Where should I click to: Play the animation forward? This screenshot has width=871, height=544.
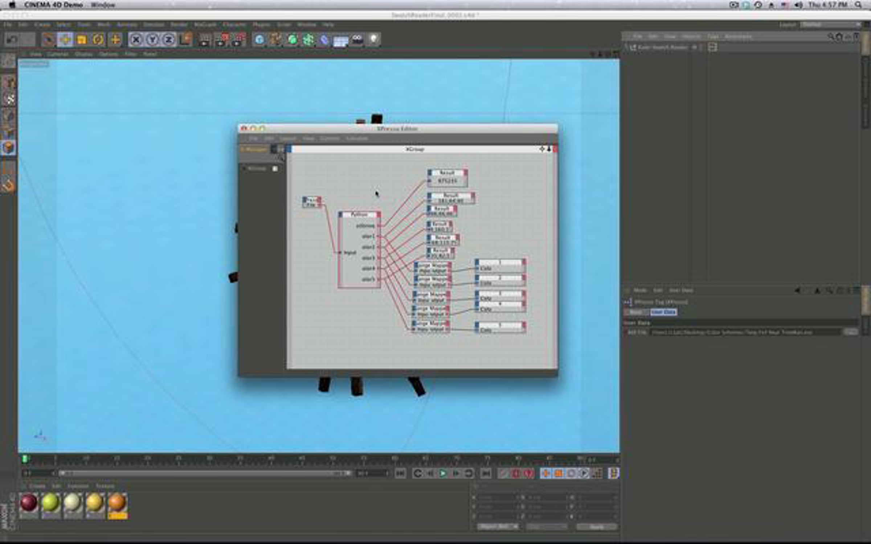pos(443,473)
